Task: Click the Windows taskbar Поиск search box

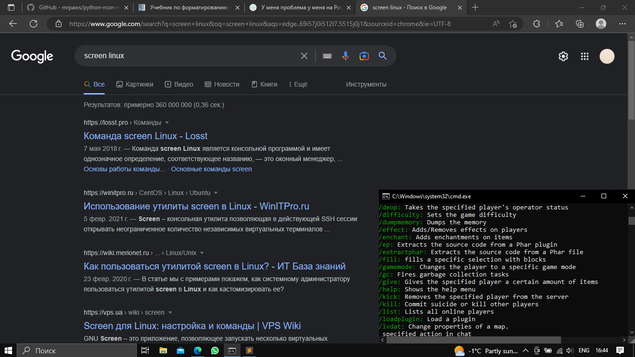Action: [77, 350]
